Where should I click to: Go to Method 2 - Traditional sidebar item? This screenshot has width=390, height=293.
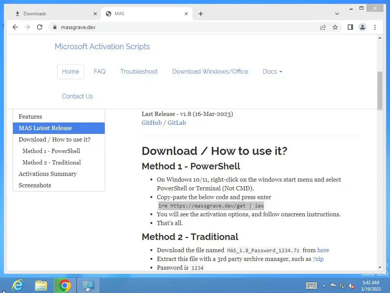point(59,163)
